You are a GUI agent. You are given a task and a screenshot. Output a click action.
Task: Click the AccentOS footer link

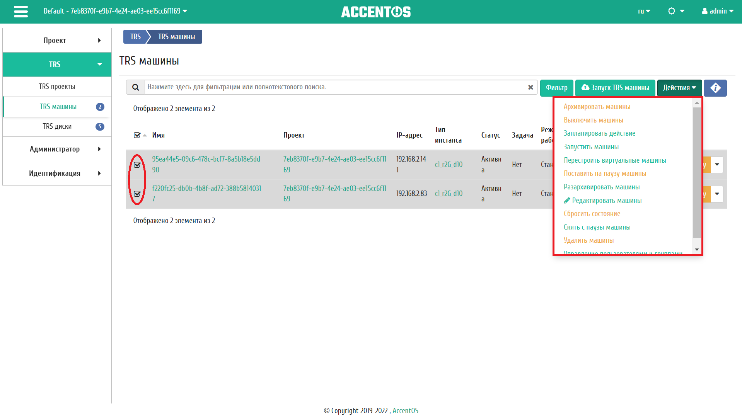(x=405, y=411)
